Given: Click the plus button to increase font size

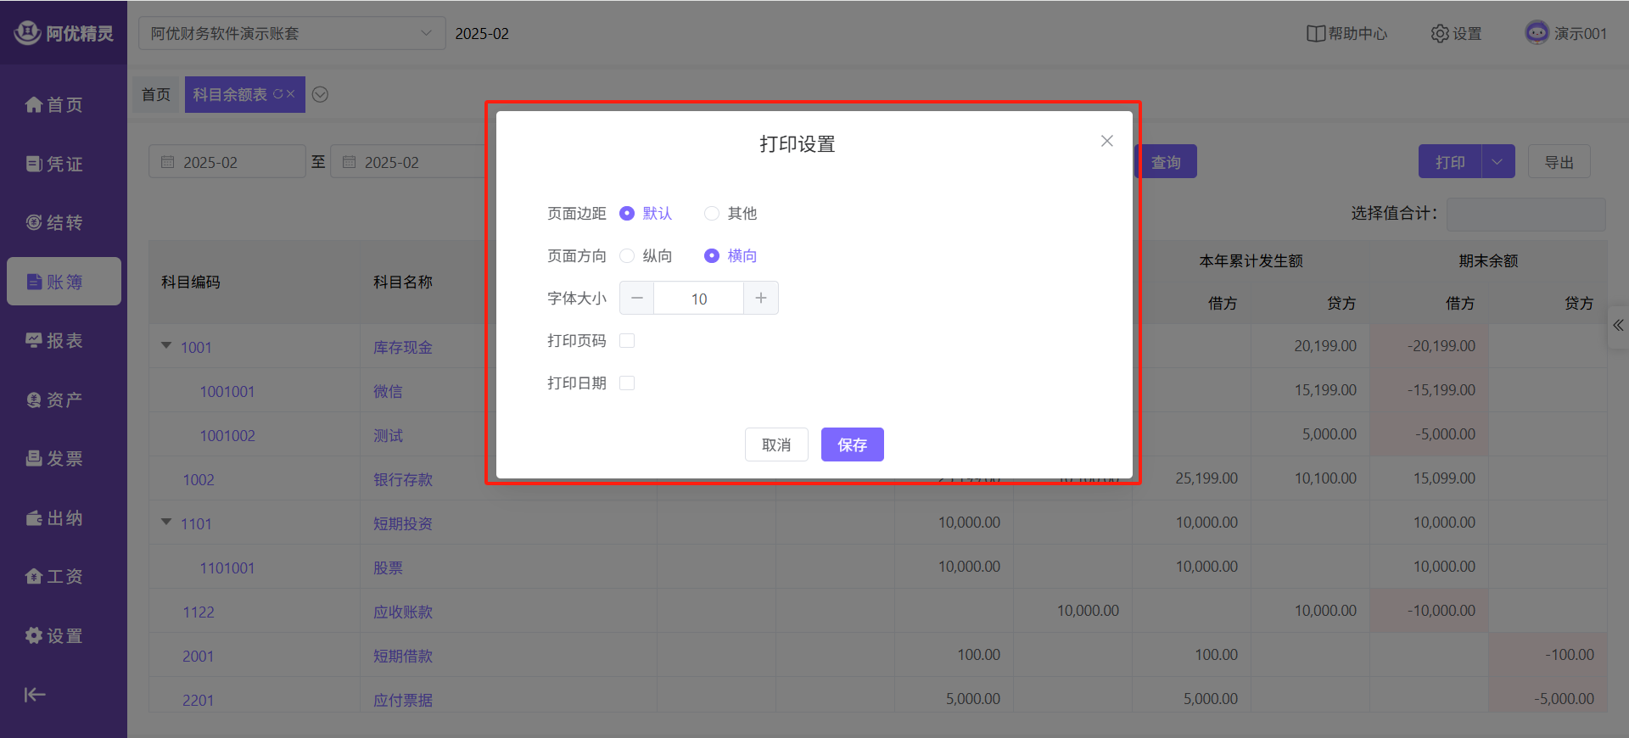Looking at the screenshot, I should tap(761, 299).
